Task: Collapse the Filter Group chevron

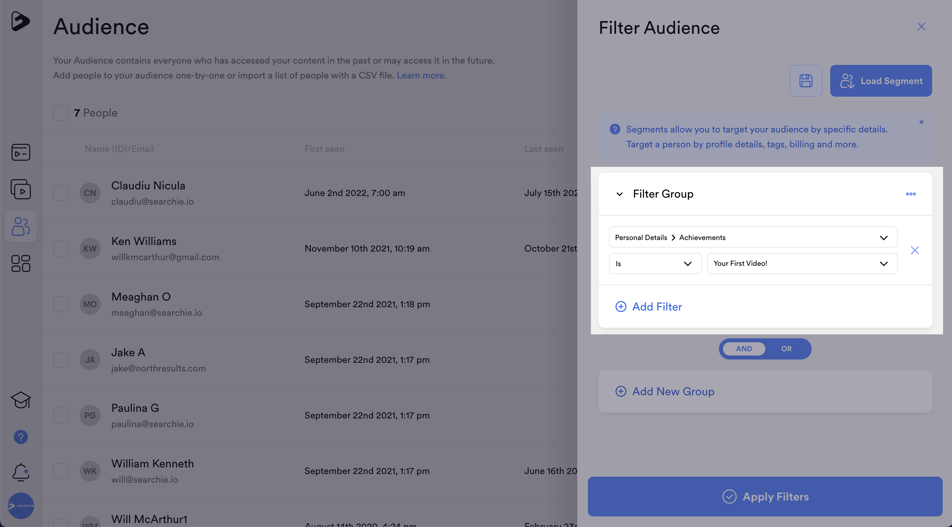Action: pyautogui.click(x=620, y=194)
